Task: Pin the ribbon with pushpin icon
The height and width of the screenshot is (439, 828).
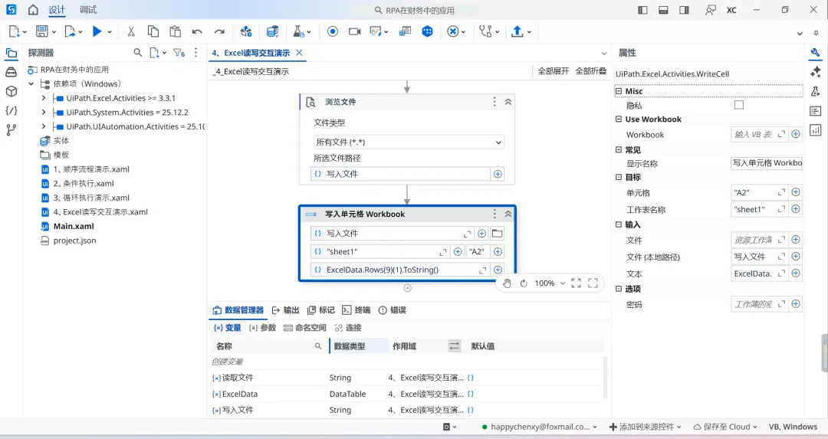Action: pyautogui.click(x=816, y=33)
